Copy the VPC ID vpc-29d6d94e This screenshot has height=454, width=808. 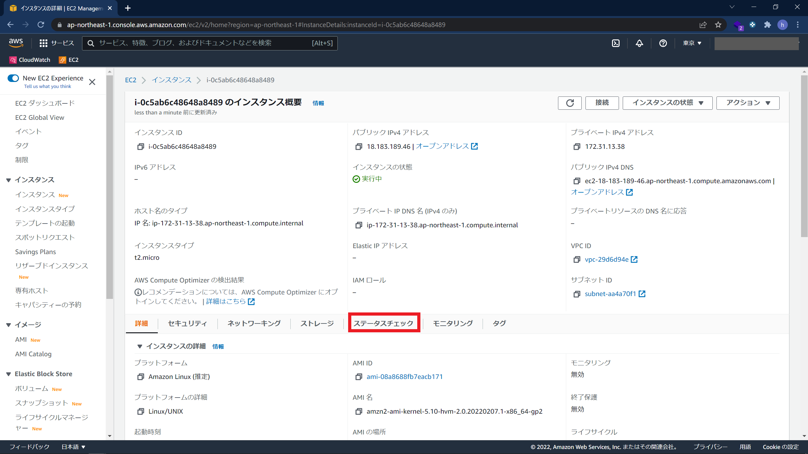577,259
